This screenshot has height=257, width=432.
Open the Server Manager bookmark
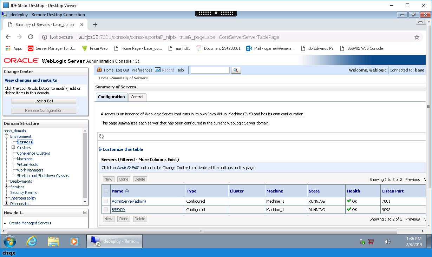click(51, 48)
